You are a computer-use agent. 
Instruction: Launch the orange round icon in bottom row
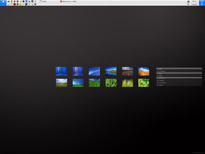click(x=9, y=4)
